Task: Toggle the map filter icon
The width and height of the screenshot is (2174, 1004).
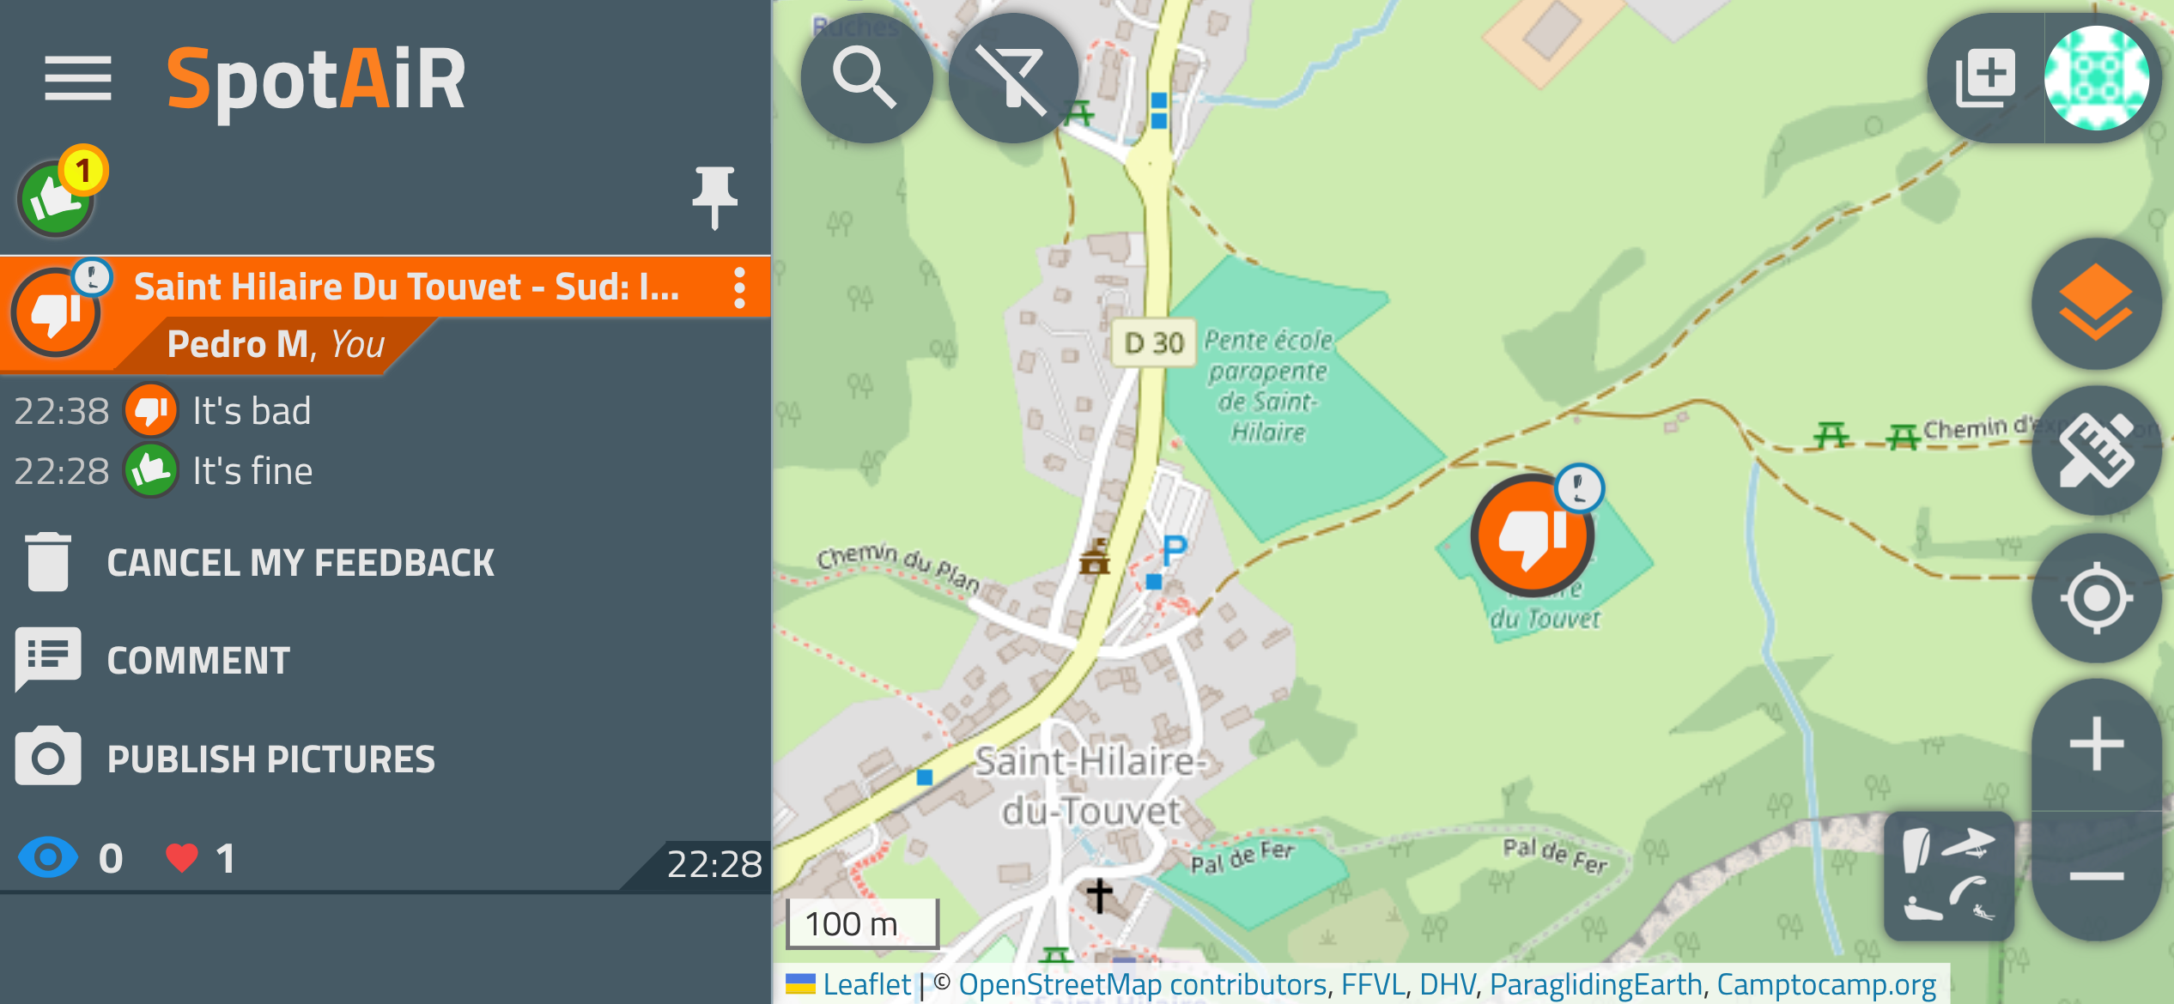Action: pos(1013,78)
